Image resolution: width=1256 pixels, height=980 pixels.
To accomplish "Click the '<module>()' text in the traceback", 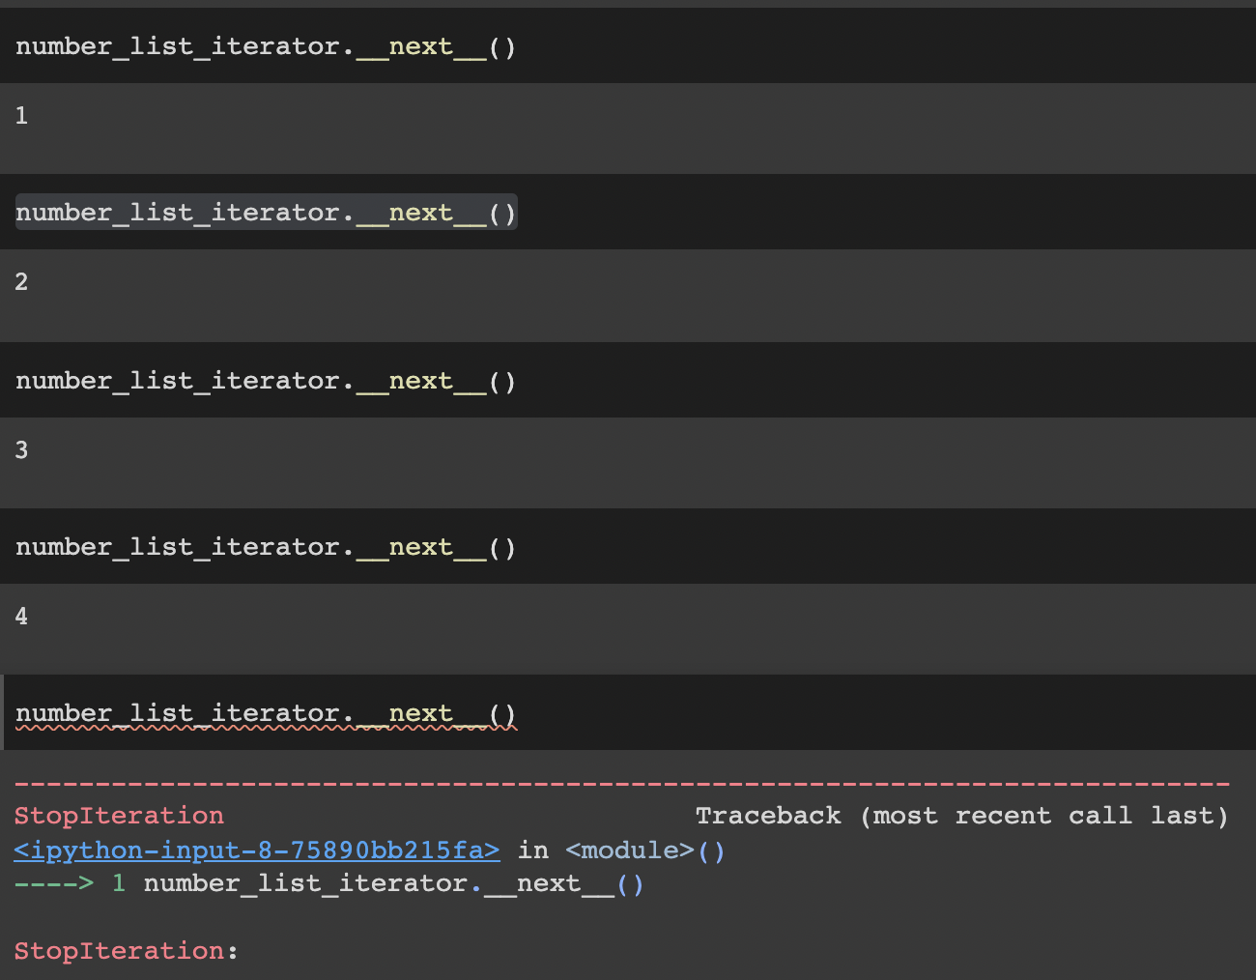I will [645, 850].
